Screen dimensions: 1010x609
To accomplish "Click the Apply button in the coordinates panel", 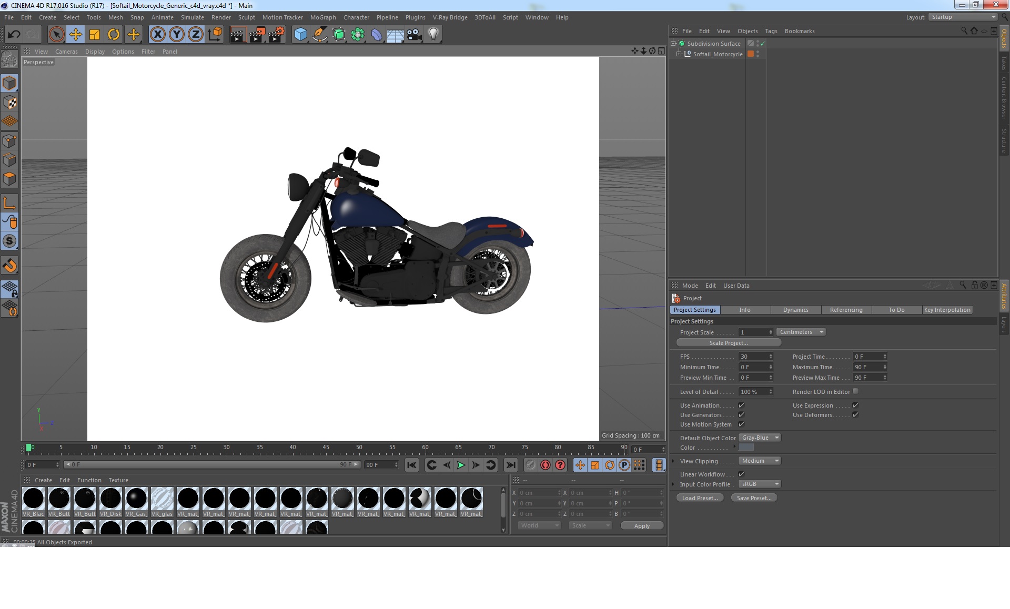I will (x=642, y=526).
